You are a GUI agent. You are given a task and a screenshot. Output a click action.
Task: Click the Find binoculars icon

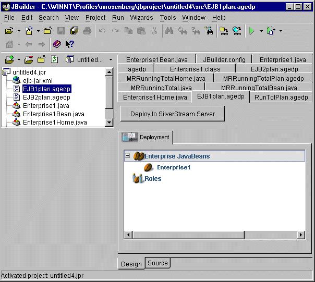coord(169,31)
